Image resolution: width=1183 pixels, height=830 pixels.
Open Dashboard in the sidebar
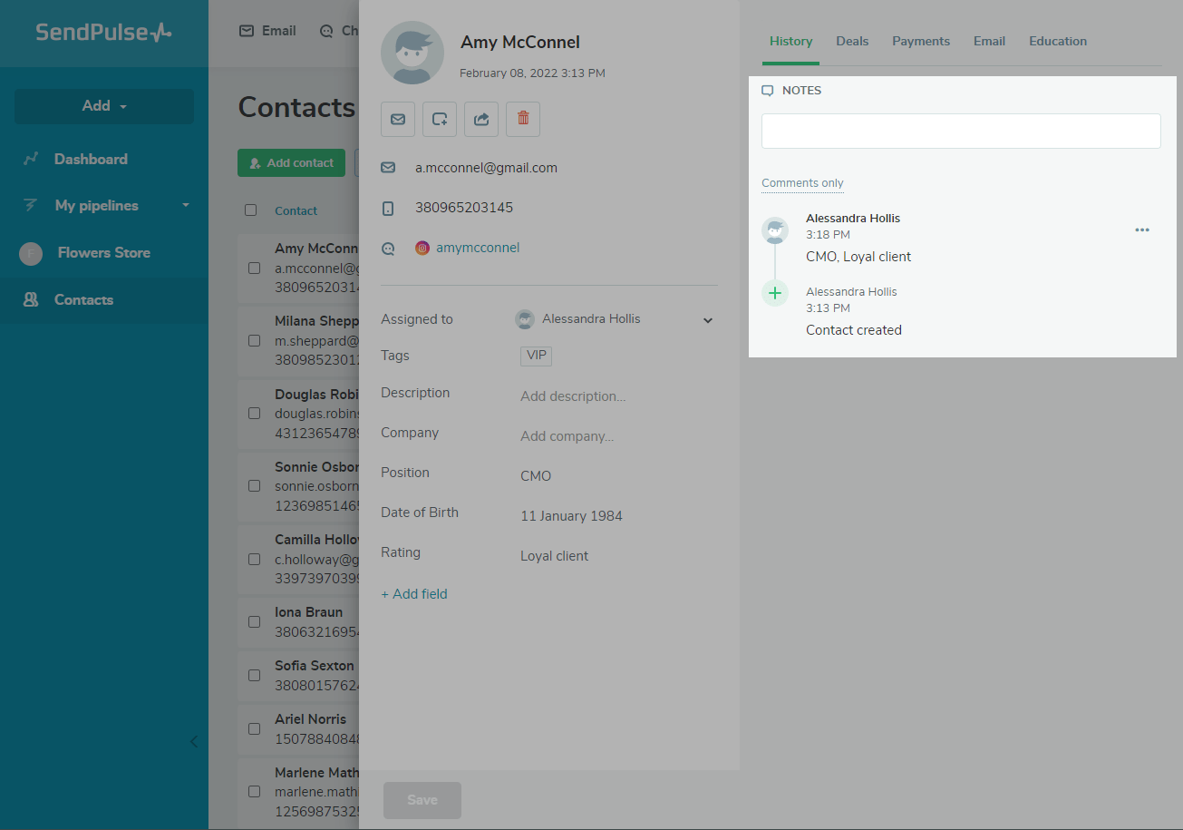point(91,159)
